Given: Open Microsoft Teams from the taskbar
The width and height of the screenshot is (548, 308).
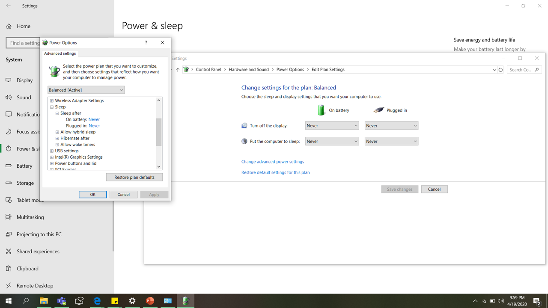Looking at the screenshot, I should [61, 301].
